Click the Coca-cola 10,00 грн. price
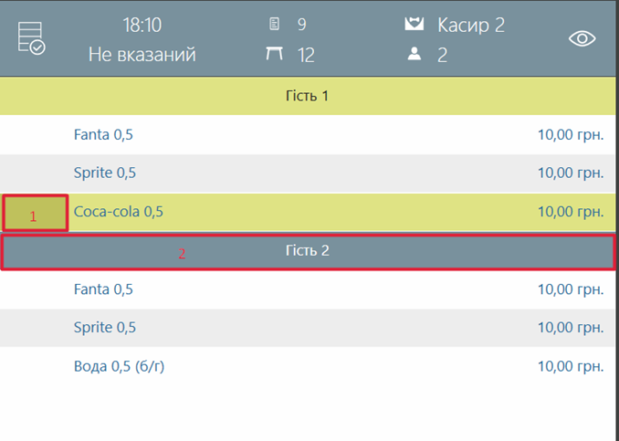 pos(570,213)
